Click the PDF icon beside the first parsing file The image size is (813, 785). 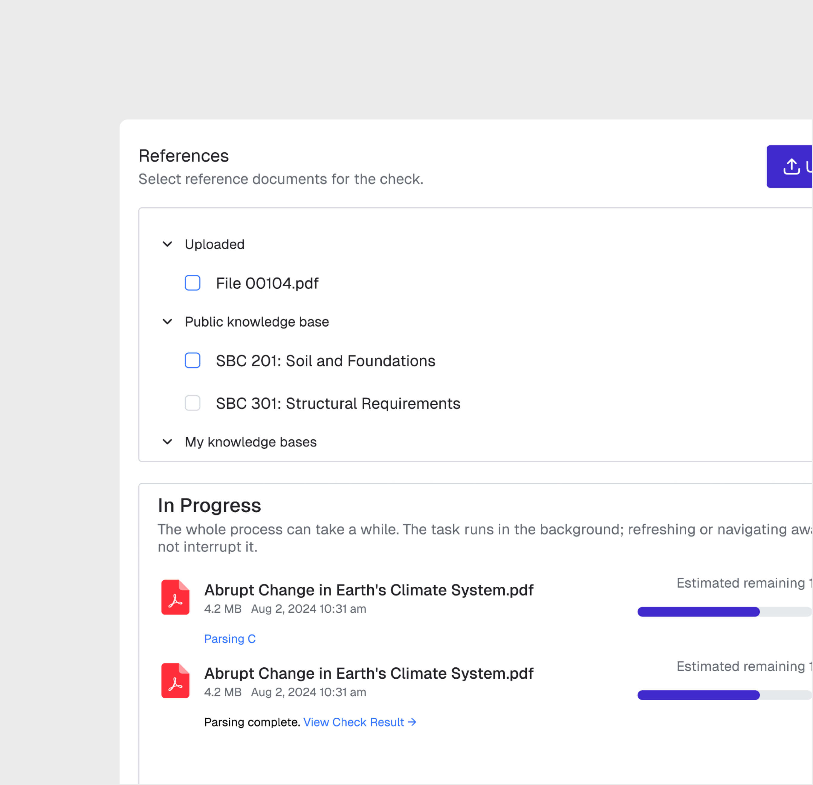(x=175, y=597)
